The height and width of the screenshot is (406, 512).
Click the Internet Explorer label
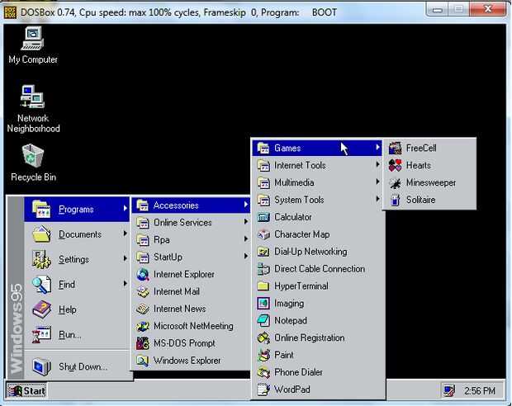[184, 275]
